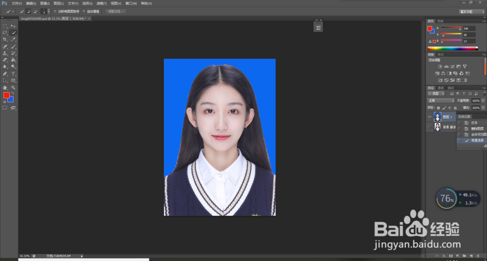
Task: Select the Lasso tool
Action: [5, 33]
